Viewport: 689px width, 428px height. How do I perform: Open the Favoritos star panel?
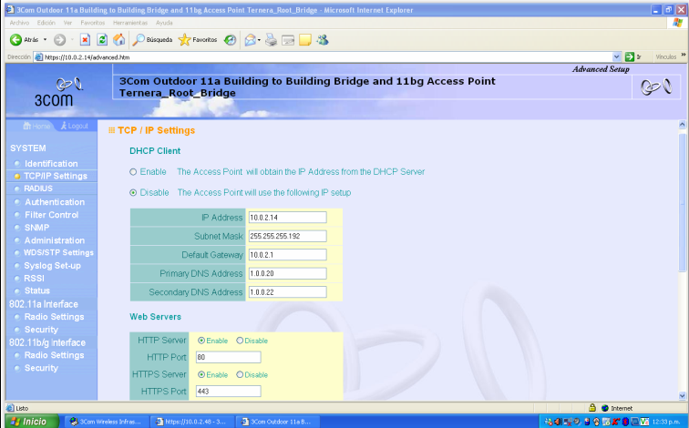click(x=197, y=40)
